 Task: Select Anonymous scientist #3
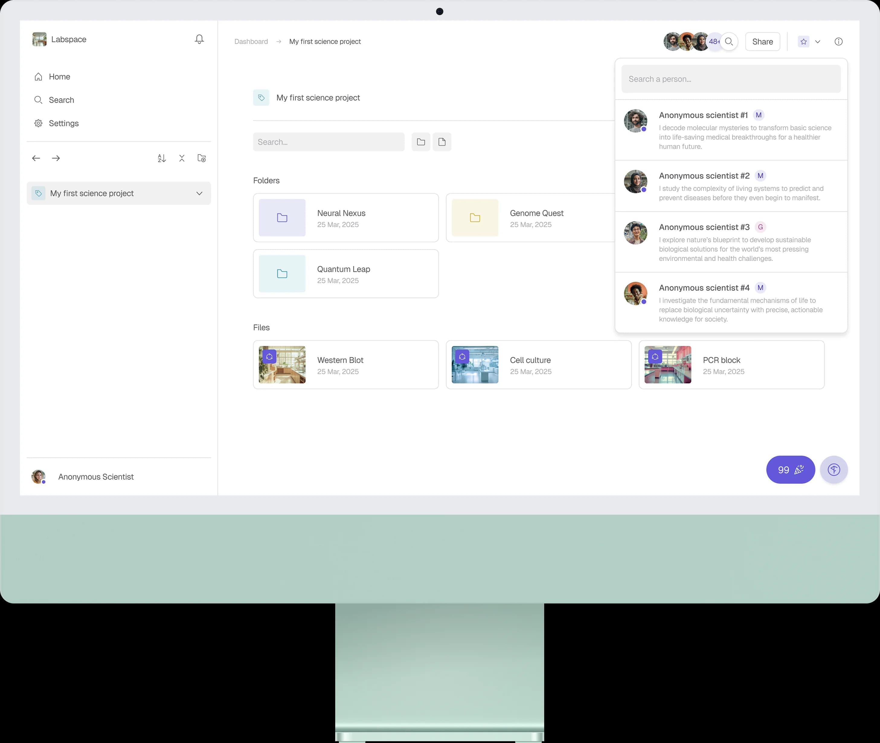point(731,242)
